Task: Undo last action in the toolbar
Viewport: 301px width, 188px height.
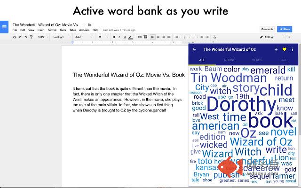Action: pos(20,37)
